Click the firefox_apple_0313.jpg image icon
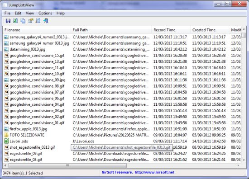Image resolution: width=249 pixels, height=179 pixels. pyautogui.click(x=6, y=129)
